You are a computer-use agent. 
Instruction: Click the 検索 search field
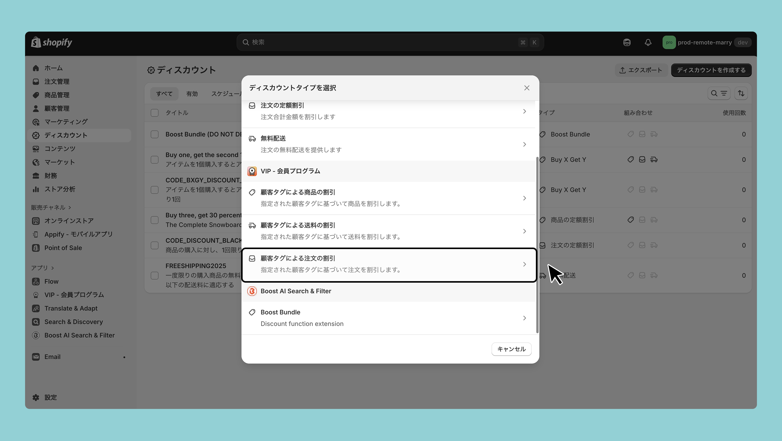point(390,42)
